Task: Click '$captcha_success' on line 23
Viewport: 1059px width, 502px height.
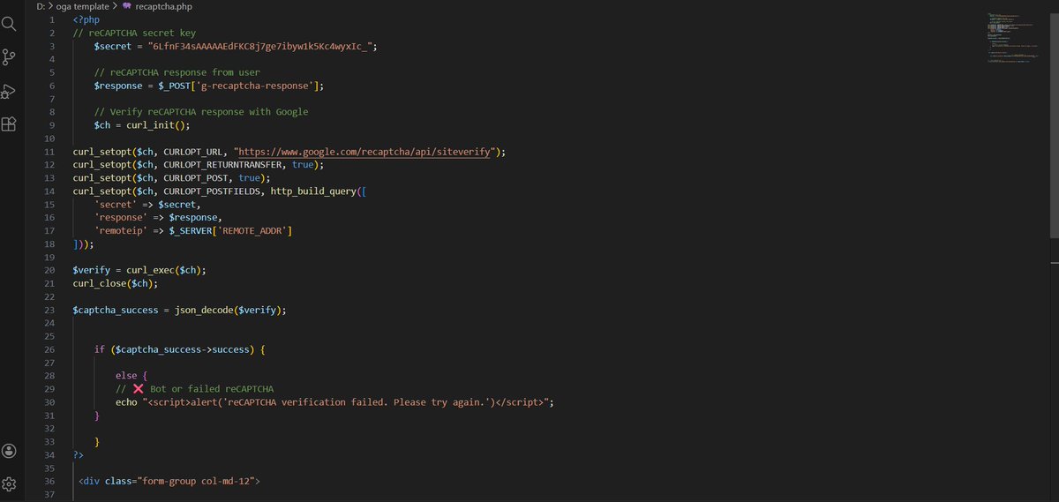Action: (115, 311)
